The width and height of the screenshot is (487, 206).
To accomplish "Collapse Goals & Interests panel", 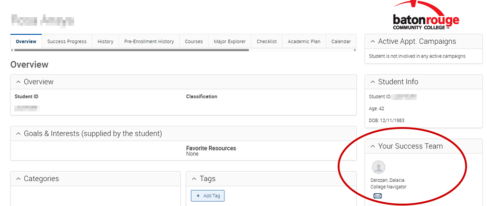I will click(x=19, y=134).
